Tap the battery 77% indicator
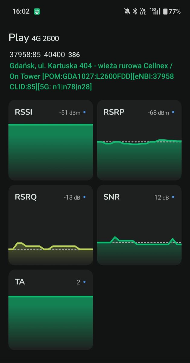190x363 pixels. pyautogui.click(x=172, y=11)
